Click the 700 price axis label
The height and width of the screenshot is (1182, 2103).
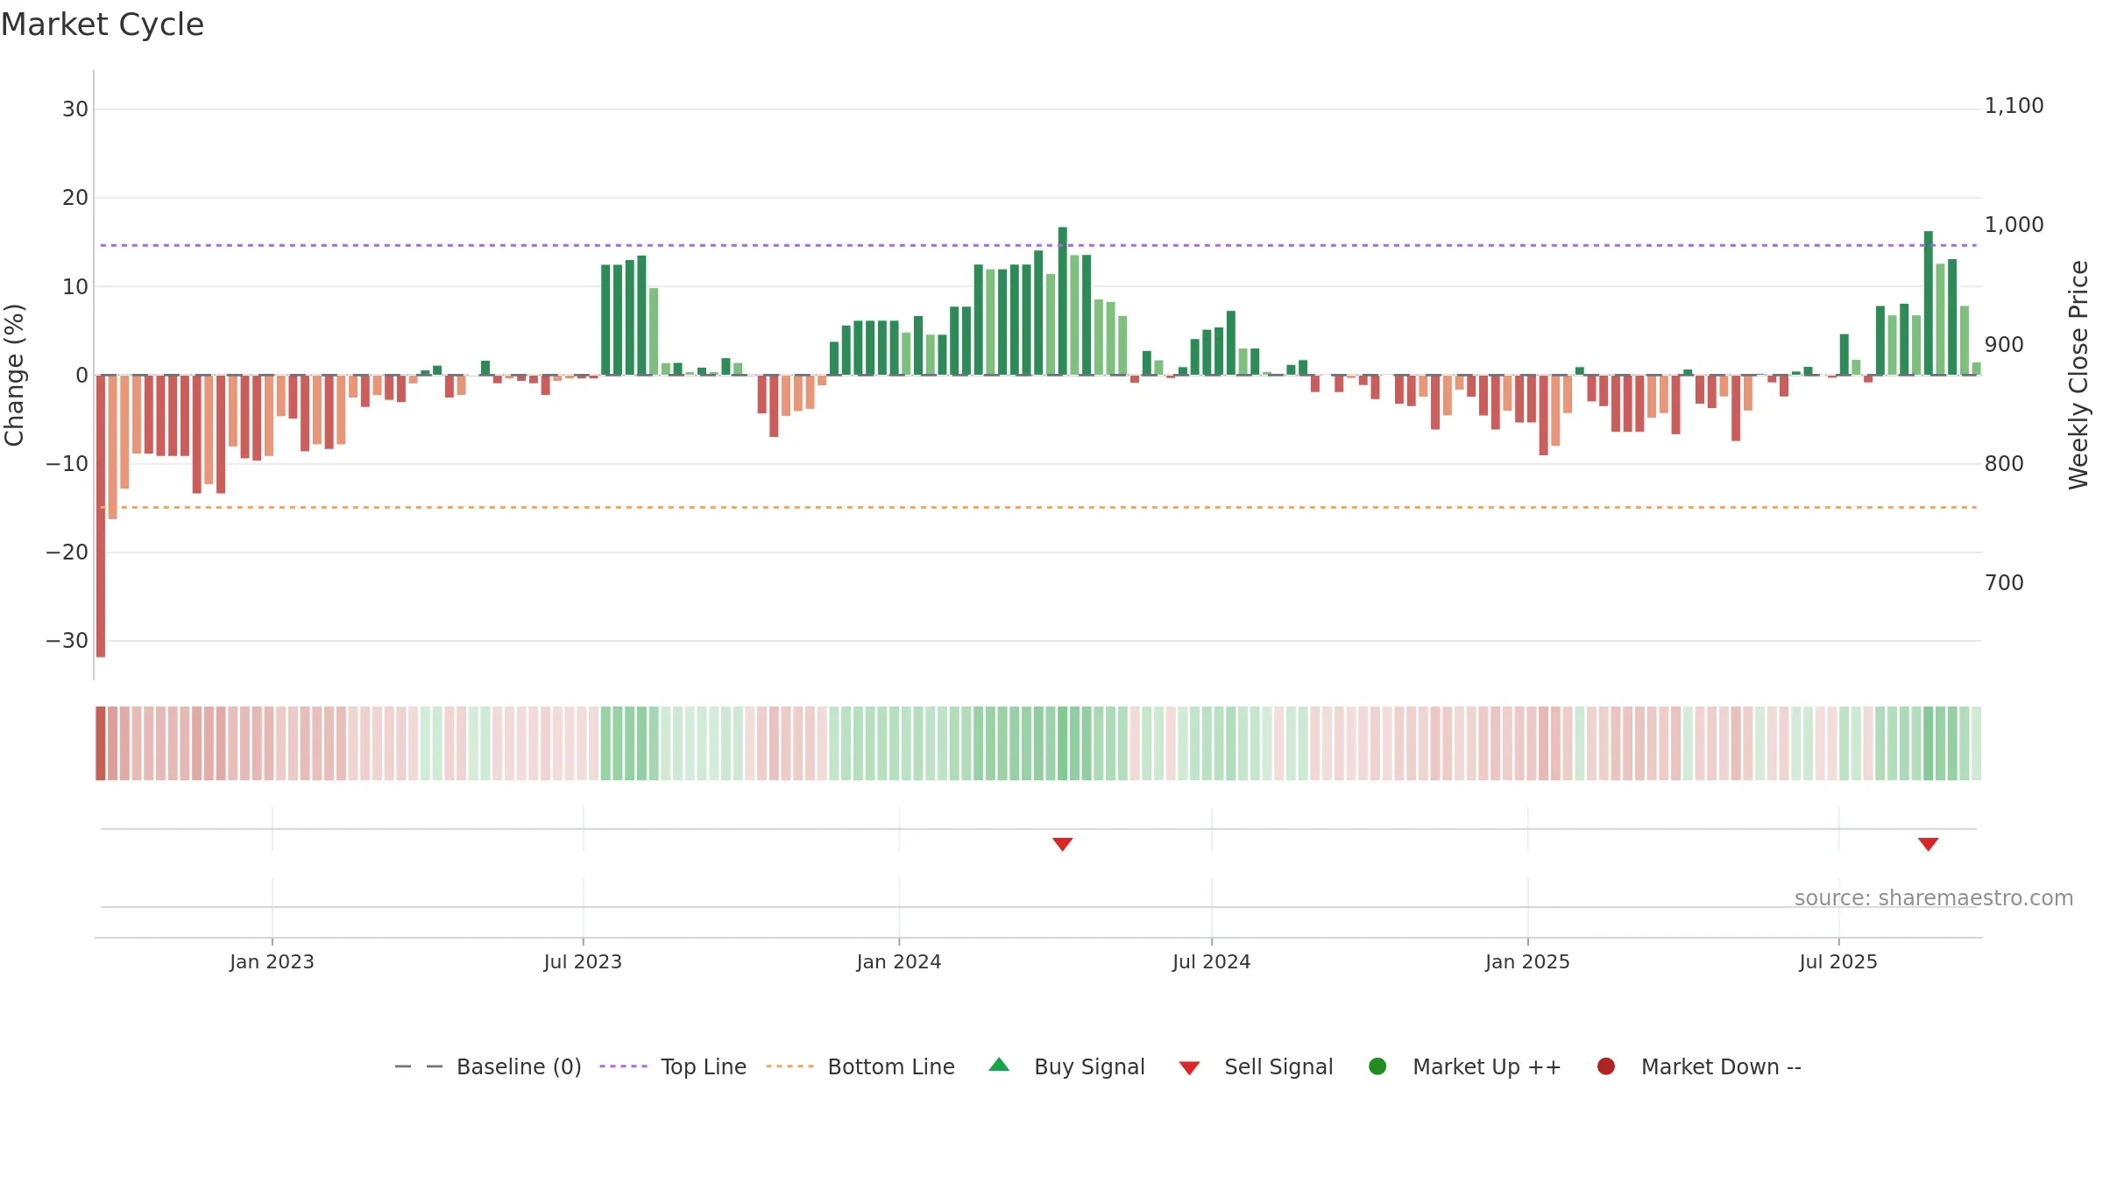(x=2004, y=583)
